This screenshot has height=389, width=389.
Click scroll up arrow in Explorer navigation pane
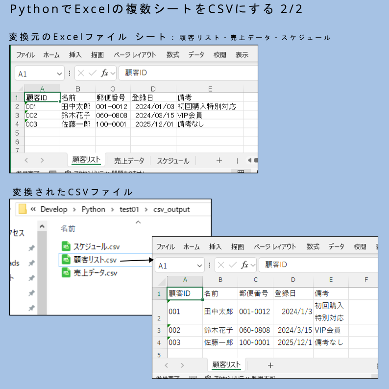(42, 226)
